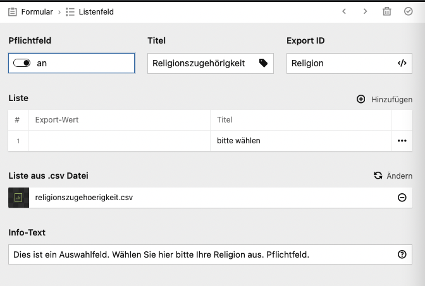Go to next field with right chevron
This screenshot has height=286, width=425.
pyautogui.click(x=365, y=11)
